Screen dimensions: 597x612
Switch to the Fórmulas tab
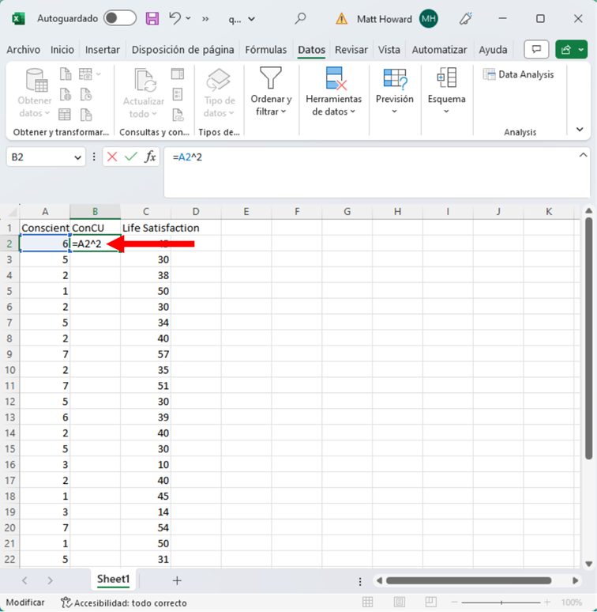[265, 50]
